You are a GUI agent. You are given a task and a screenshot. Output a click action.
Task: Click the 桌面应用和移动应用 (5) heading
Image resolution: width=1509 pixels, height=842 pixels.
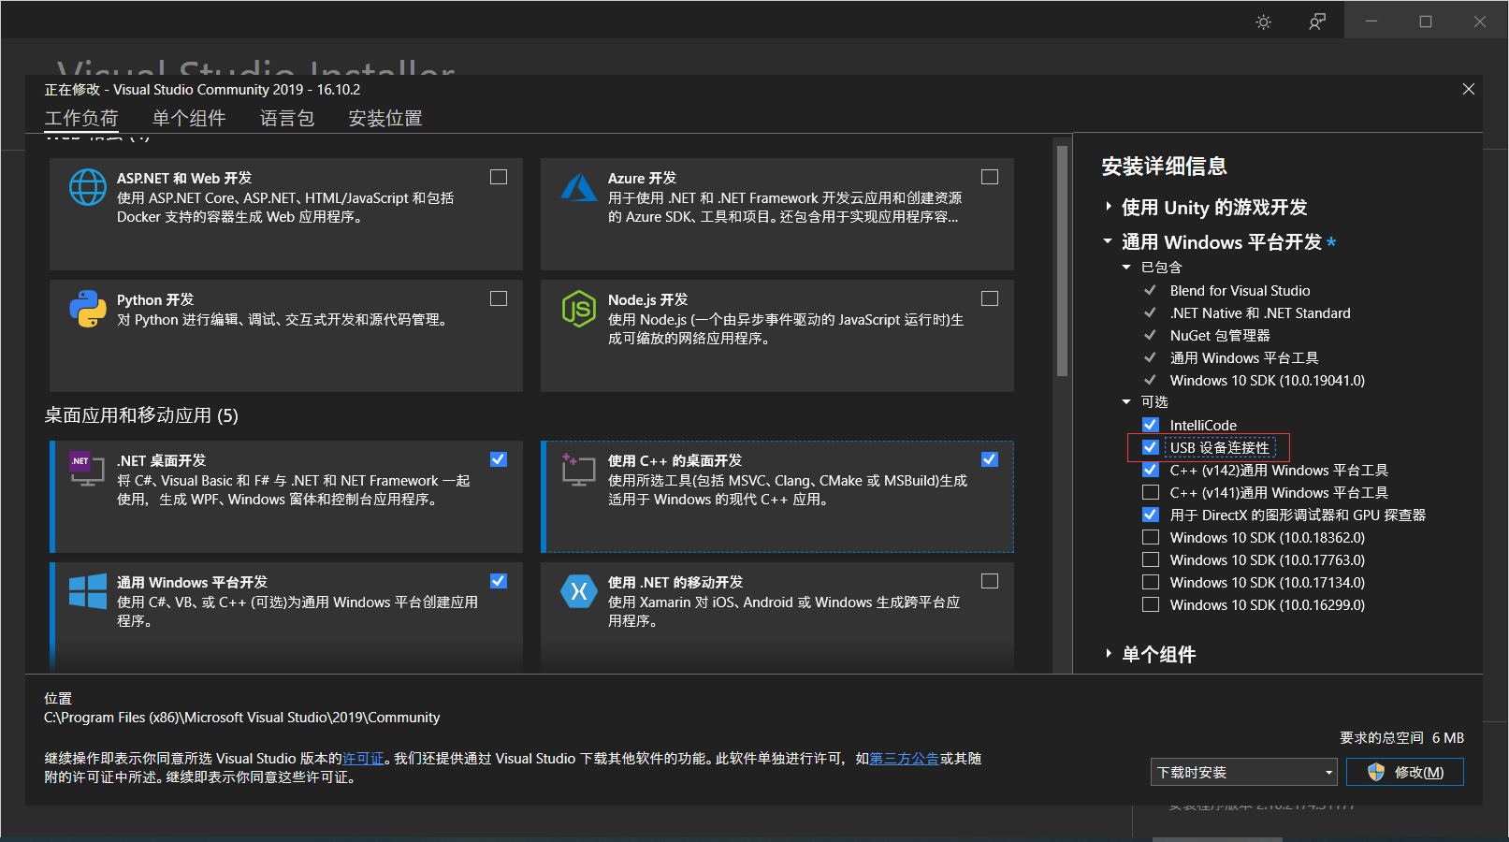click(x=141, y=415)
